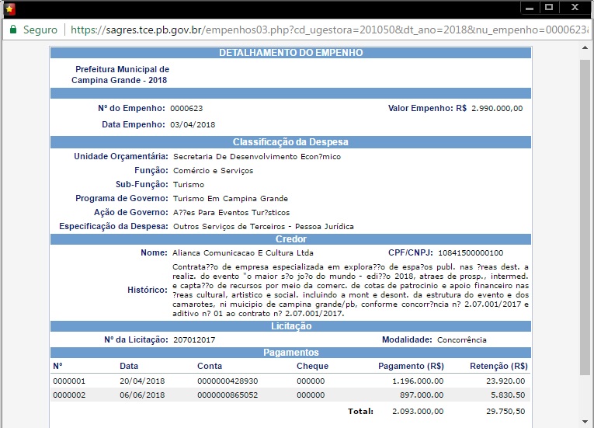This screenshot has height=428, width=594.
Task: Click the scrollbar down arrow
Action: tap(585, 422)
